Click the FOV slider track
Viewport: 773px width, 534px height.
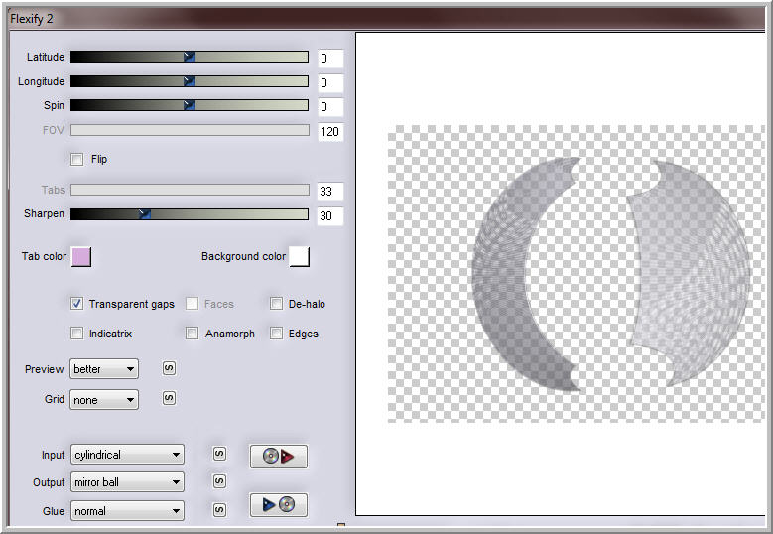[x=190, y=130]
